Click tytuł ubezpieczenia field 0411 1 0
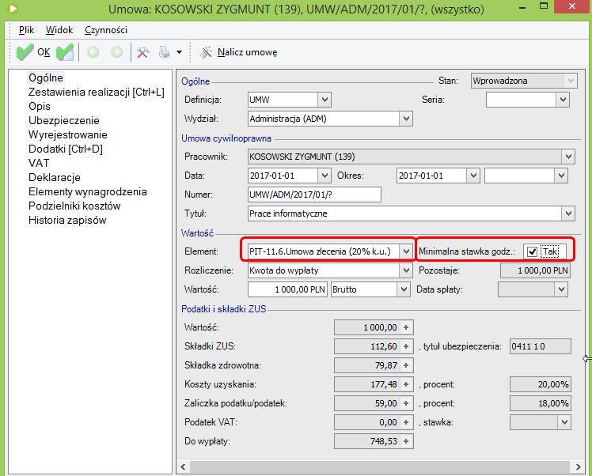 541,346
